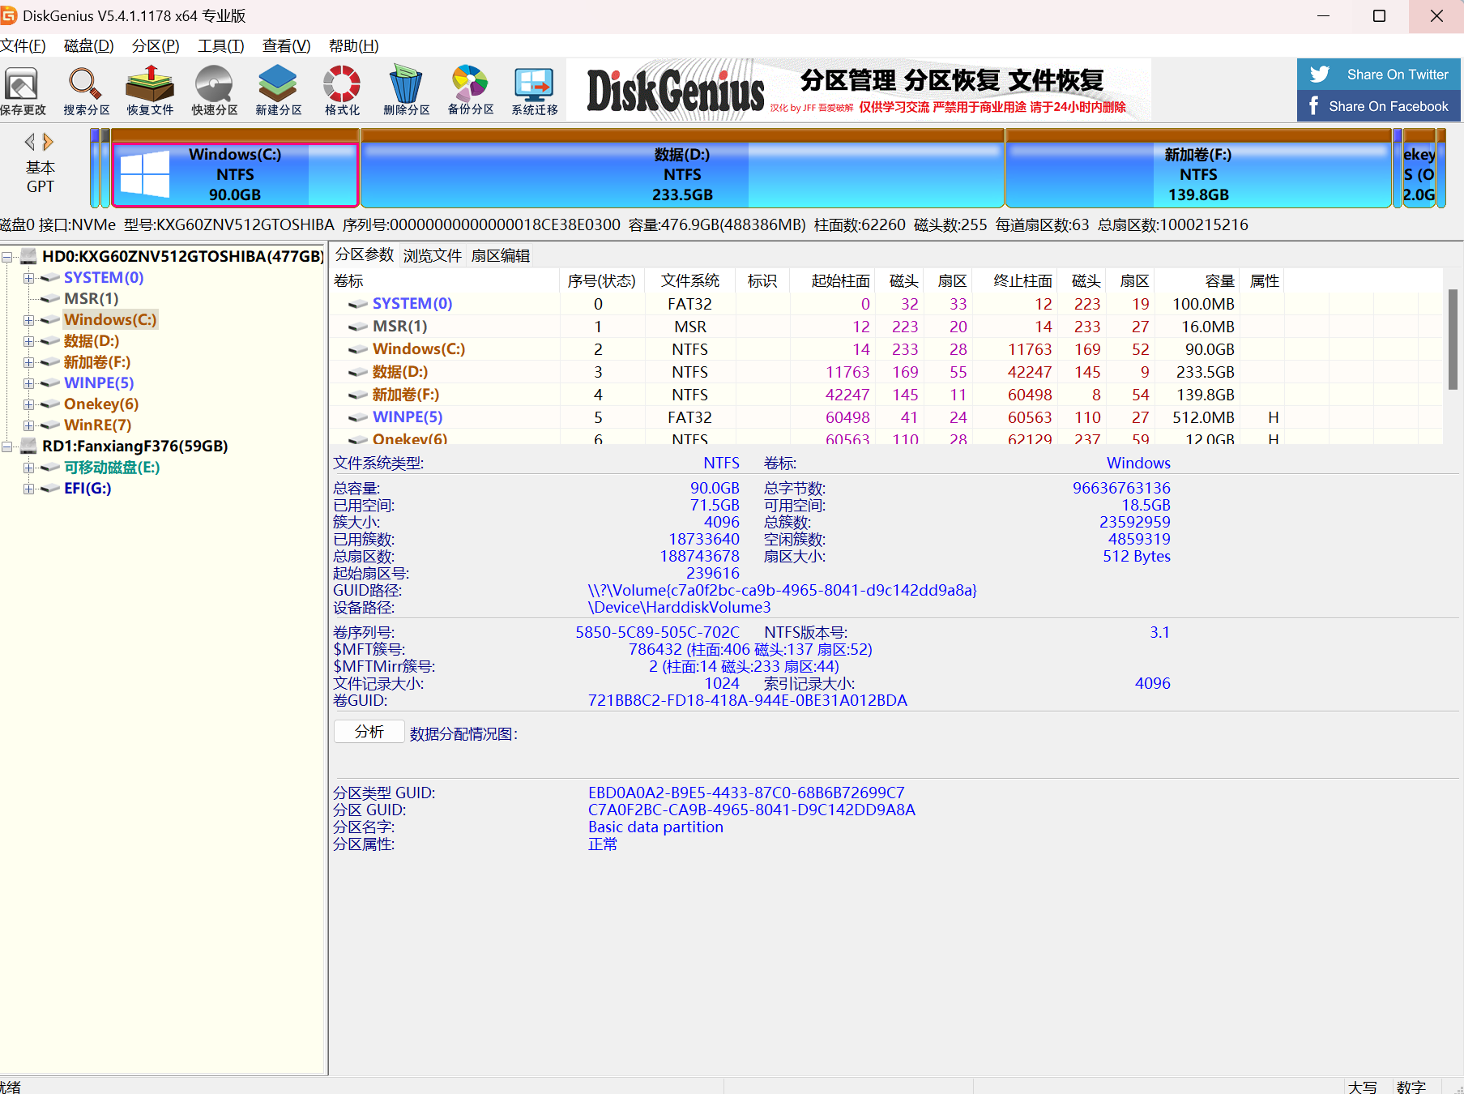Open Quick Partition (快速分区) tool
The image size is (1464, 1094).
[214, 90]
